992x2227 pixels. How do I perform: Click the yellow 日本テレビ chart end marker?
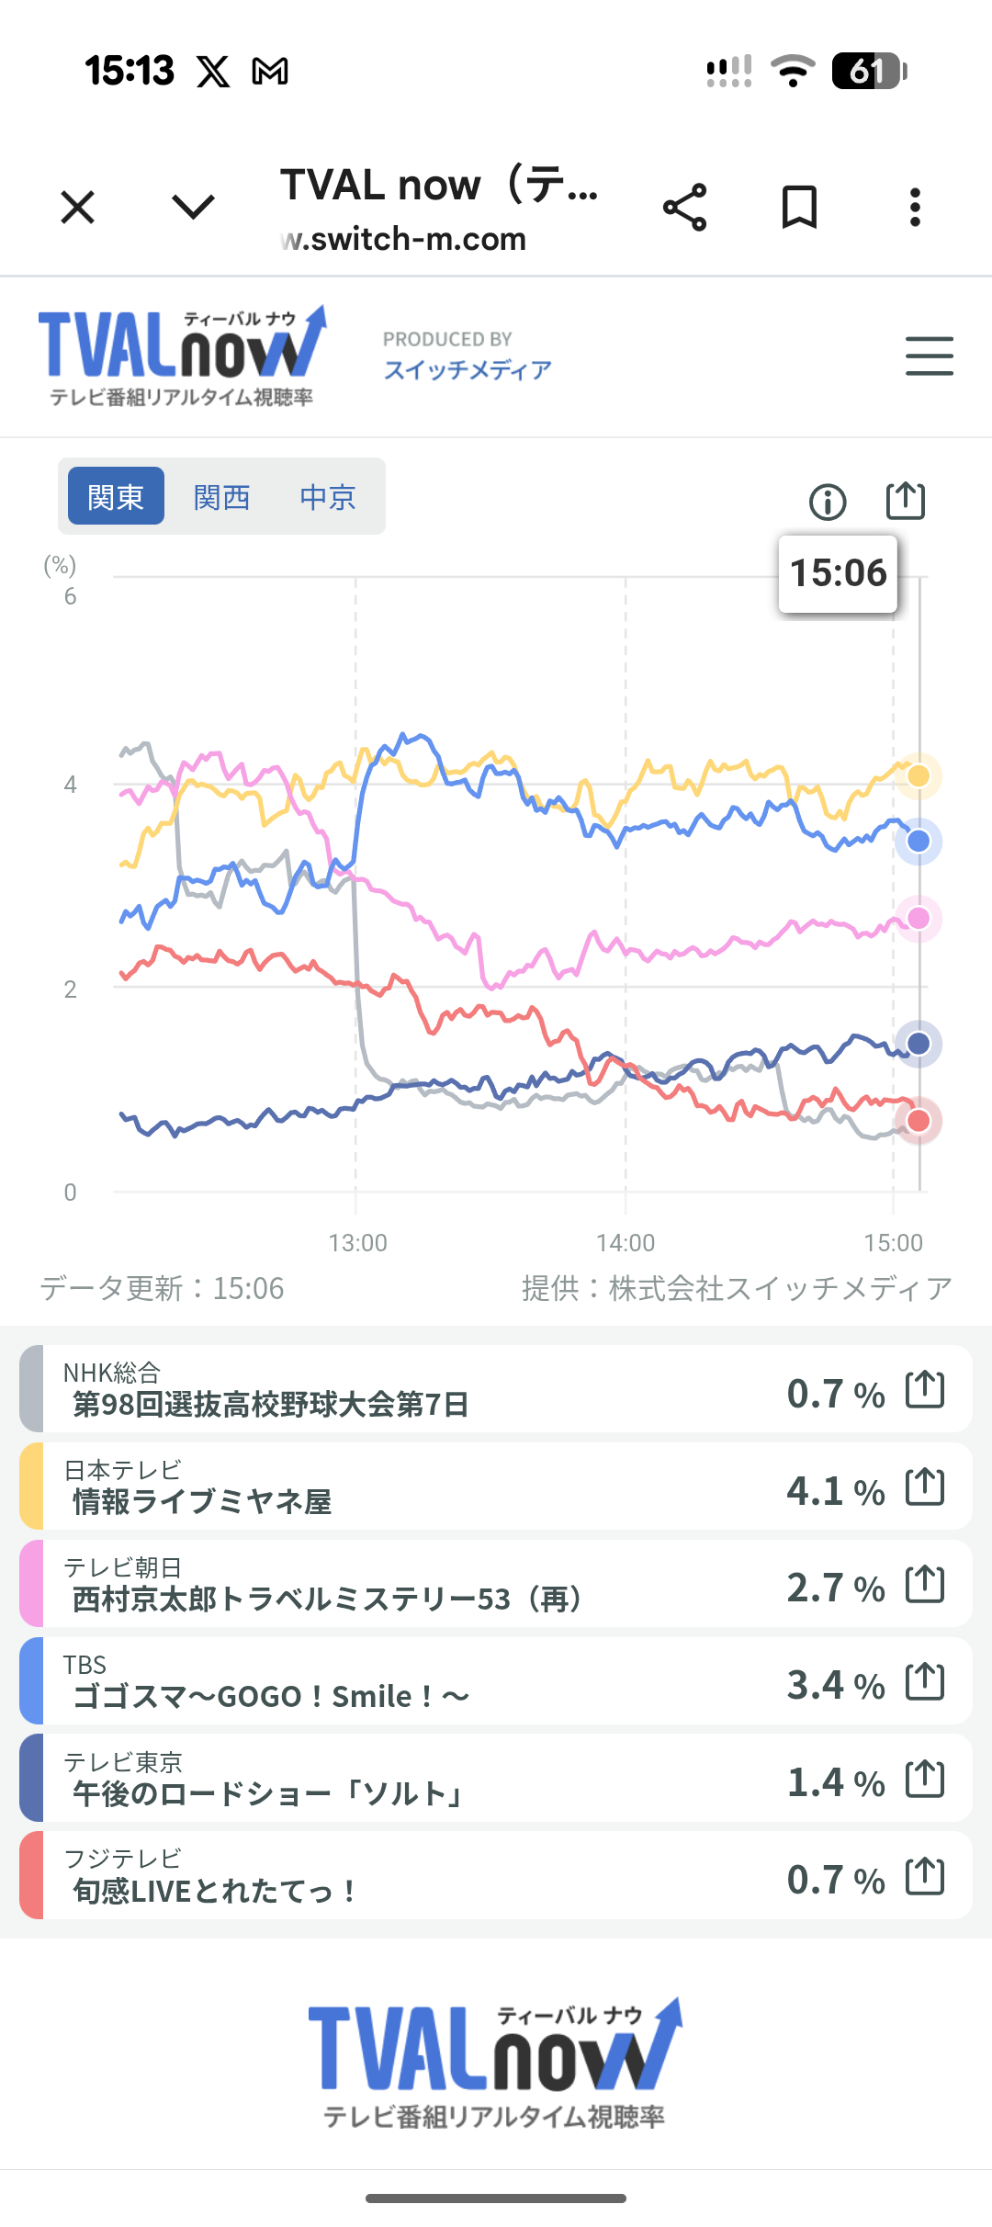point(918,776)
